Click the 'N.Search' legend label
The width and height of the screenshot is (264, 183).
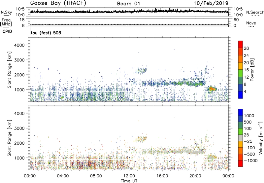[255, 12]
